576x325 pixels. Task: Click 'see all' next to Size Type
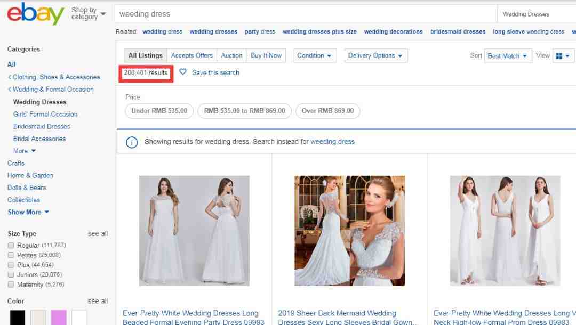pos(98,234)
